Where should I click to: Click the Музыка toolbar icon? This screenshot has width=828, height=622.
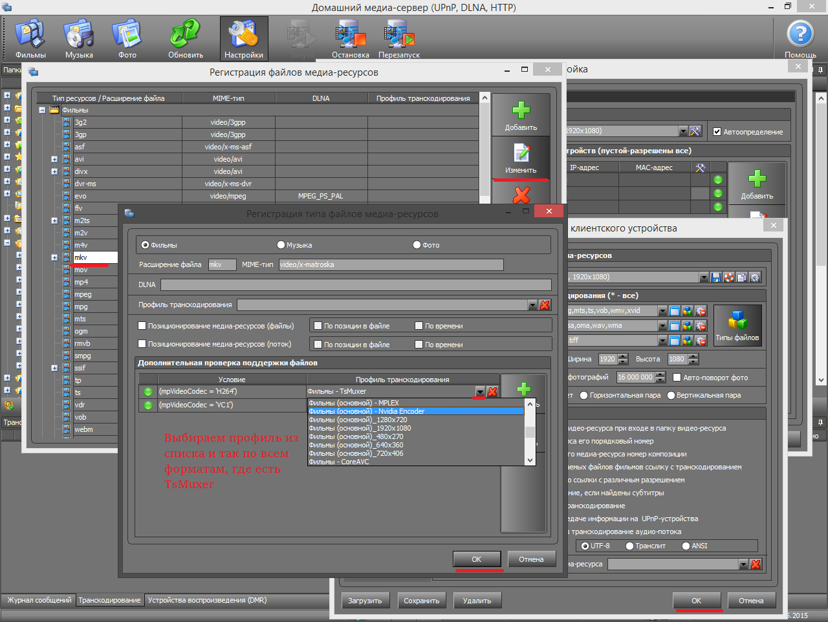tap(79, 39)
